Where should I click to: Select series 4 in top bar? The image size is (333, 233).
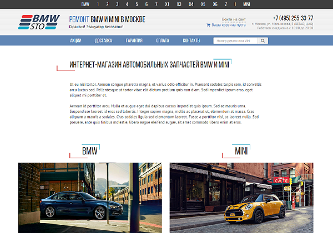pyautogui.click(x=127, y=4)
